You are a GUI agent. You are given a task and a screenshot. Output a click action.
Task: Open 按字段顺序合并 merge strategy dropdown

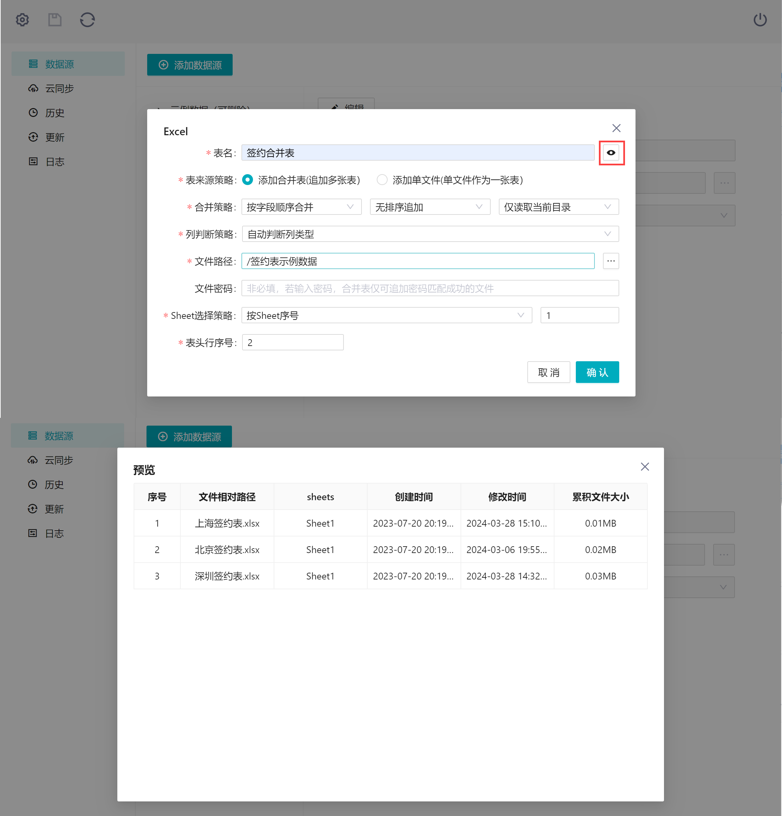click(301, 207)
